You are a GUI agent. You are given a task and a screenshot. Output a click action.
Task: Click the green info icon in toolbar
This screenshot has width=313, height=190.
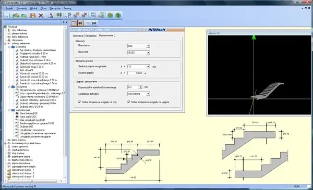click(x=118, y=15)
